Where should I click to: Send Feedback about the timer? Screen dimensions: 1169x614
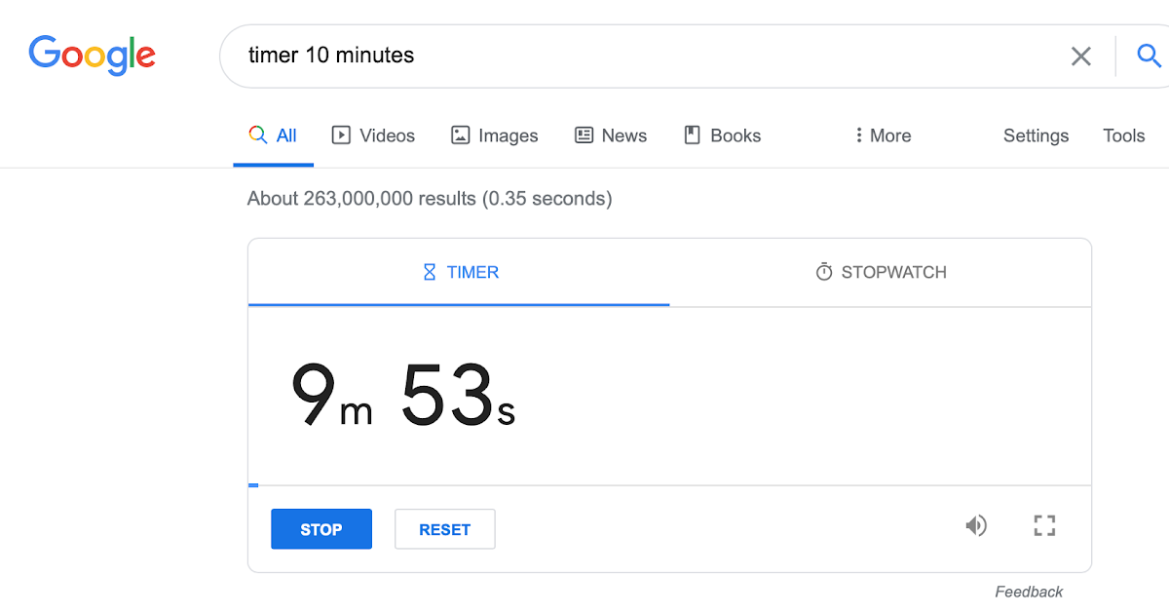coord(1028,591)
